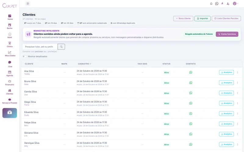Viewport: 244px width, 152px height.
Task: Open Analytics for Ana Silva
Action: pos(226,72)
